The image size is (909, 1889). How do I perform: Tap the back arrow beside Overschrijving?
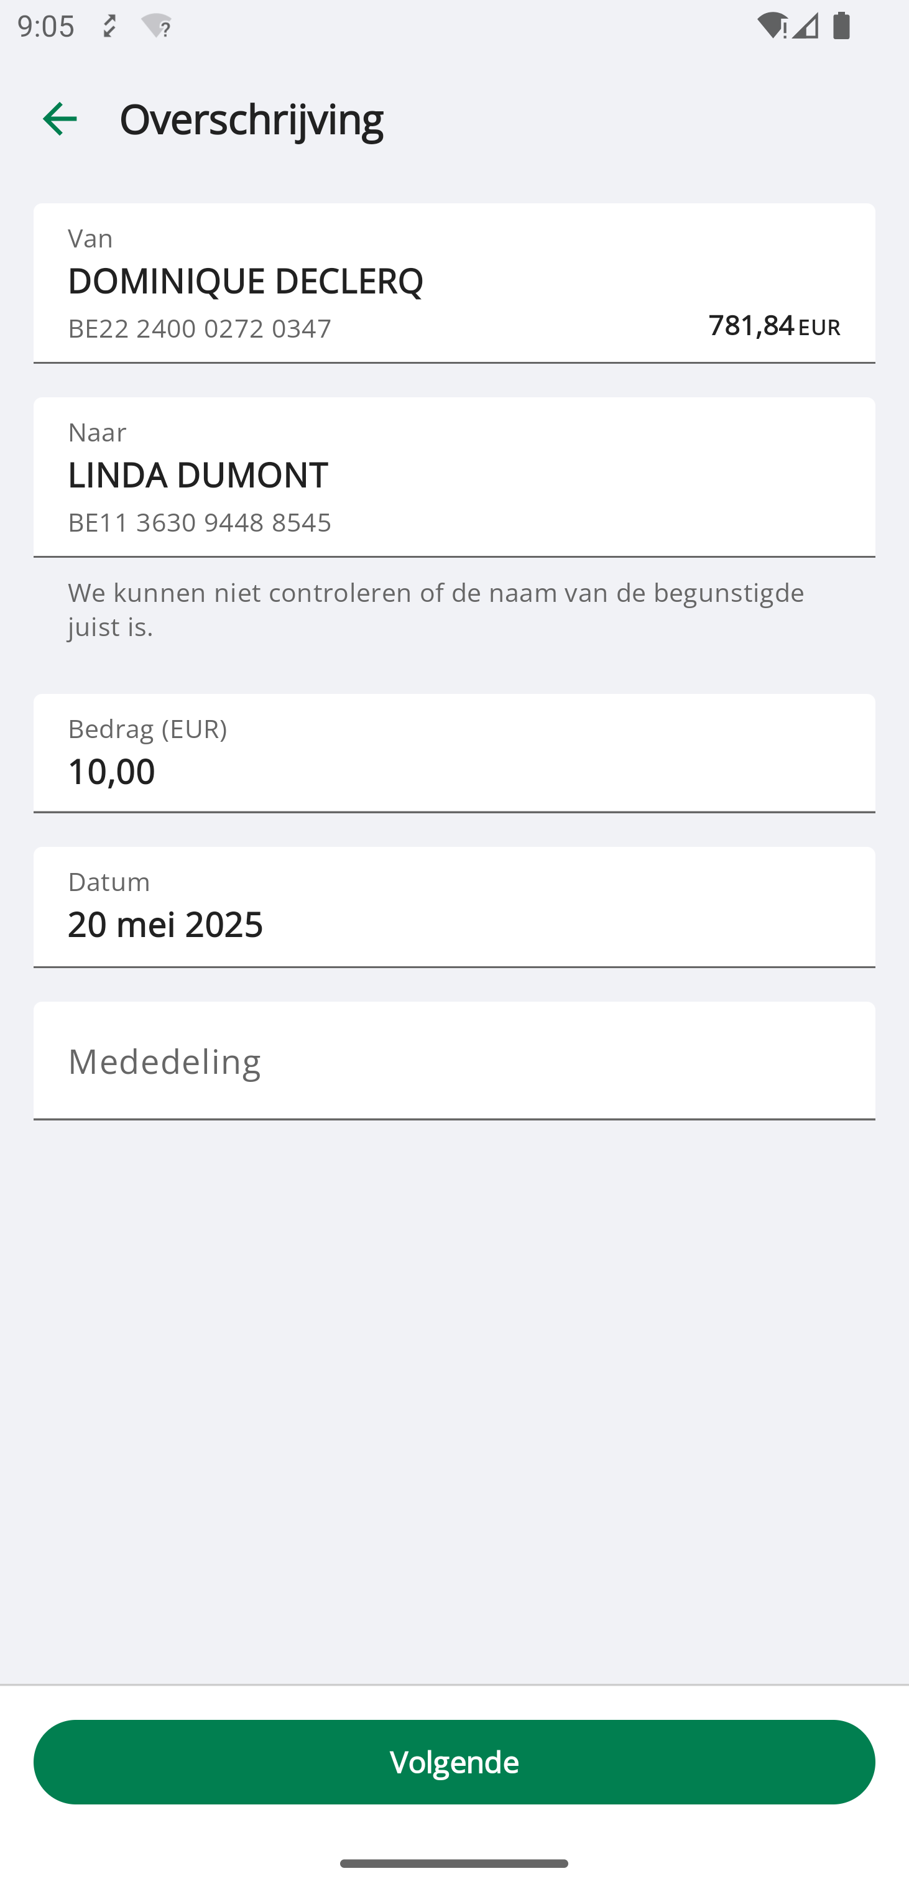coord(60,119)
